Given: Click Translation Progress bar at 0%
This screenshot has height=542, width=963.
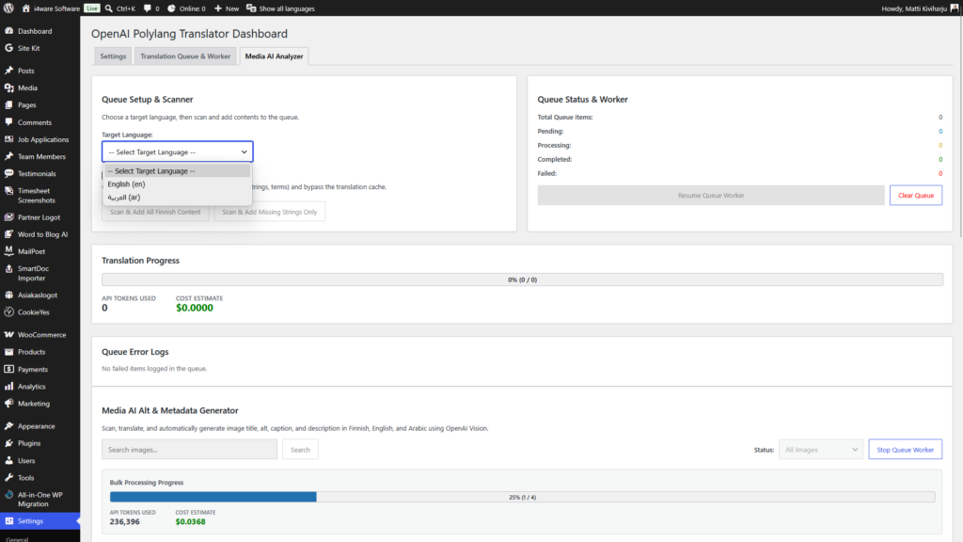Looking at the screenshot, I should 522,279.
